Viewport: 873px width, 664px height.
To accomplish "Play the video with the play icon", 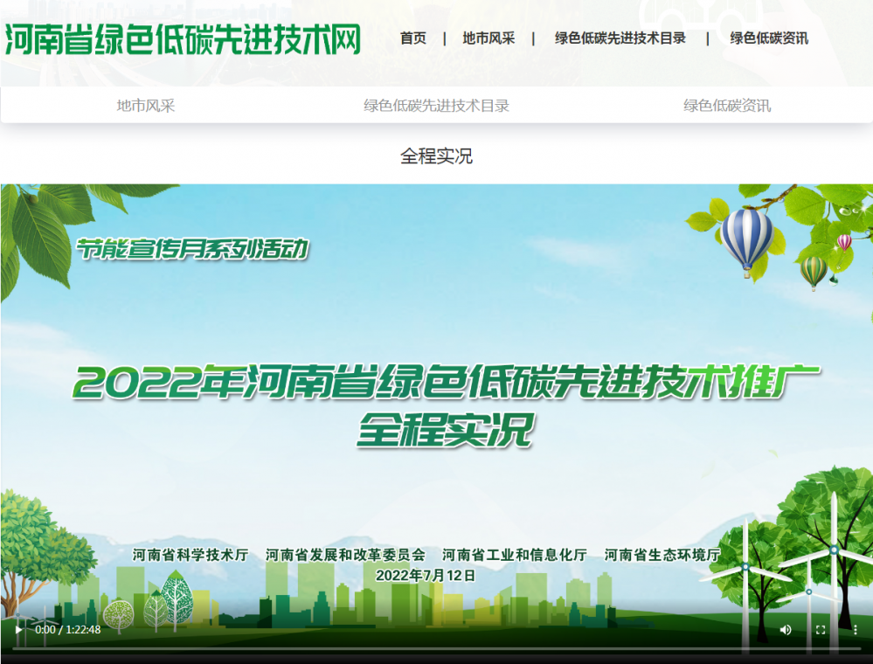I will point(18,630).
